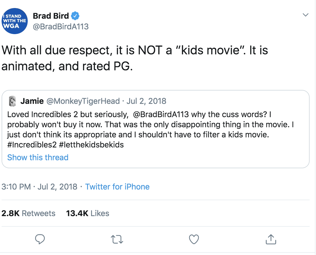Open the #letthekidsbekids hashtag
Viewport: 316px width, 255px height.
(91, 145)
